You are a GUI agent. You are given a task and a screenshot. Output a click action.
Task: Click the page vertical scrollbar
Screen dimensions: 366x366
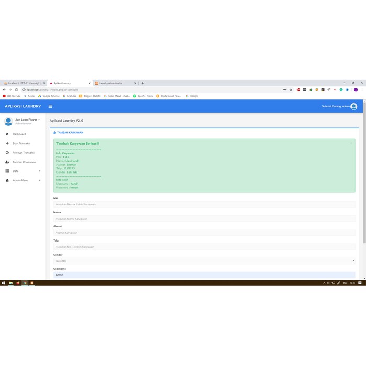(364, 173)
